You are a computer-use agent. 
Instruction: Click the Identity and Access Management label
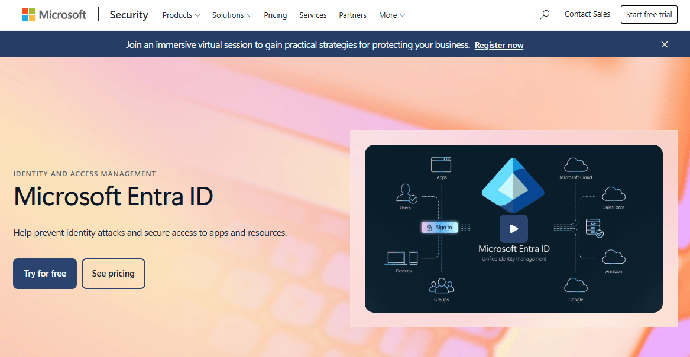(x=85, y=174)
